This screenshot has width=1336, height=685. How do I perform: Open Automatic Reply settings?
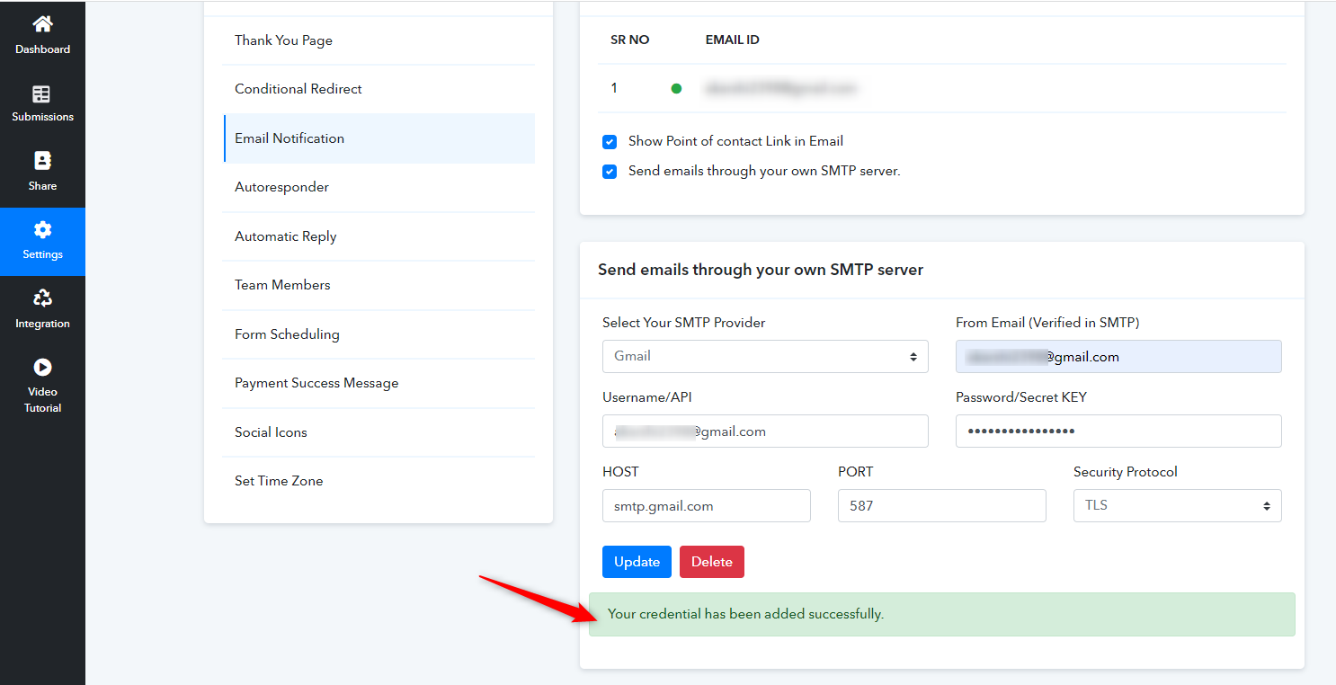379,236
